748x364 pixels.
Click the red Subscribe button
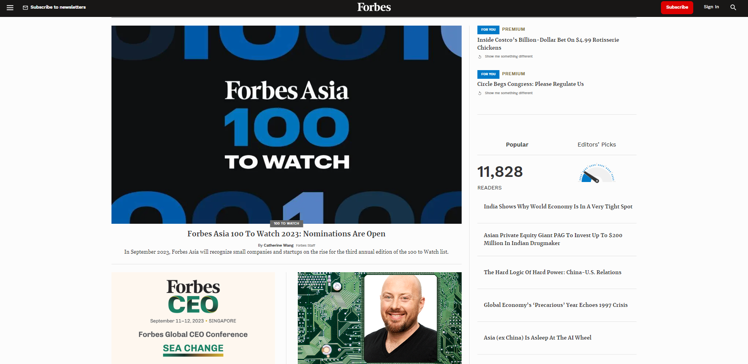tap(677, 7)
